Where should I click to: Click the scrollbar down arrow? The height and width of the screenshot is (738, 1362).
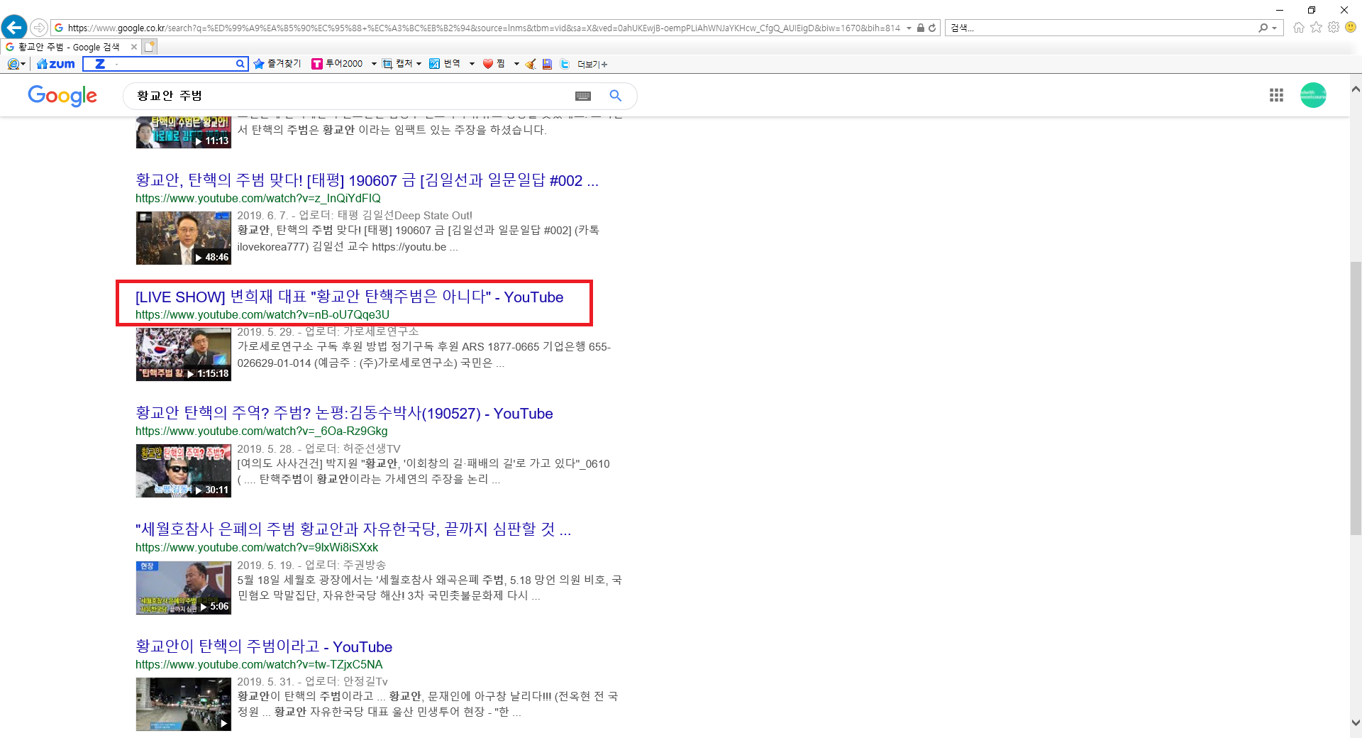pyautogui.click(x=1356, y=723)
